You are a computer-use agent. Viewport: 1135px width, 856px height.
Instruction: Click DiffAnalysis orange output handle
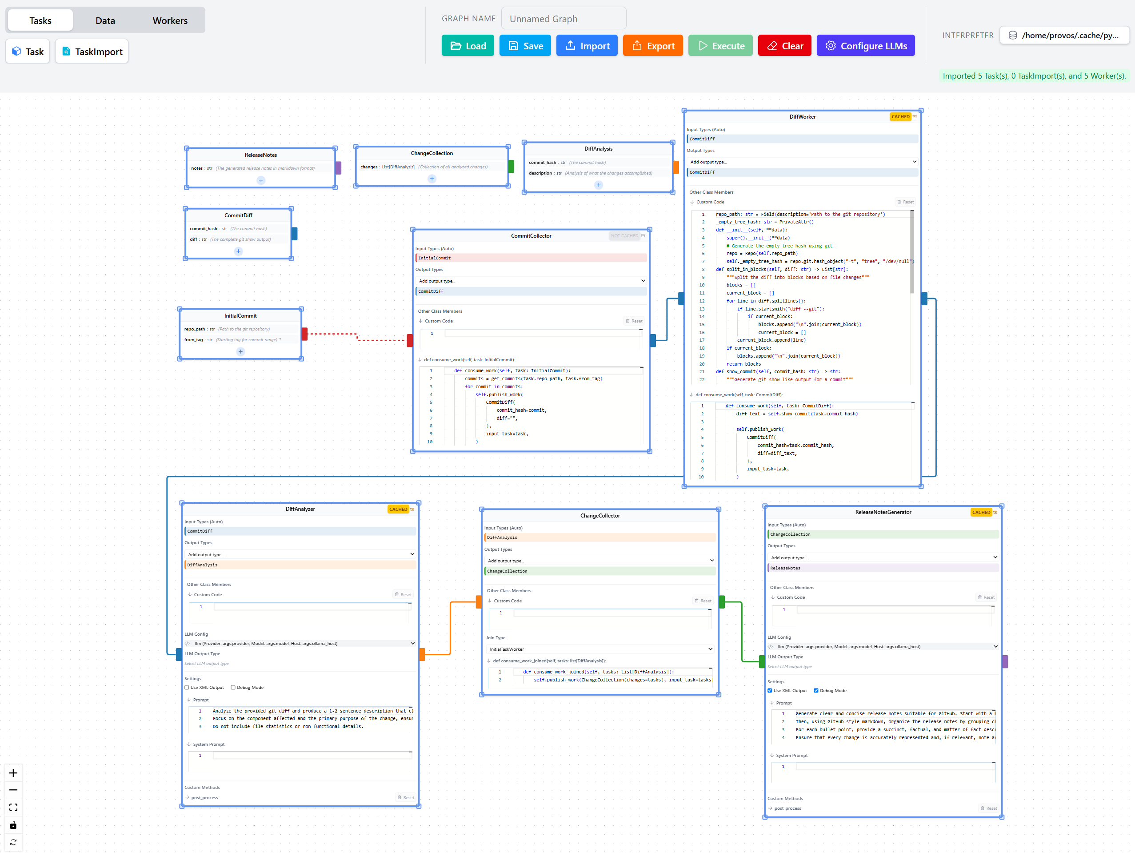click(677, 167)
